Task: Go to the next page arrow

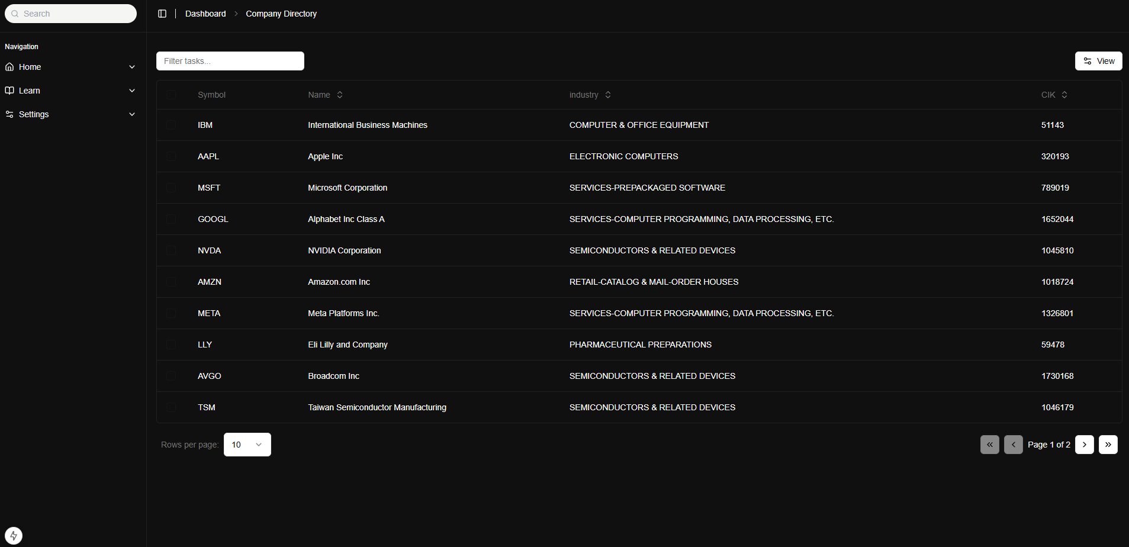Action: [x=1085, y=445]
